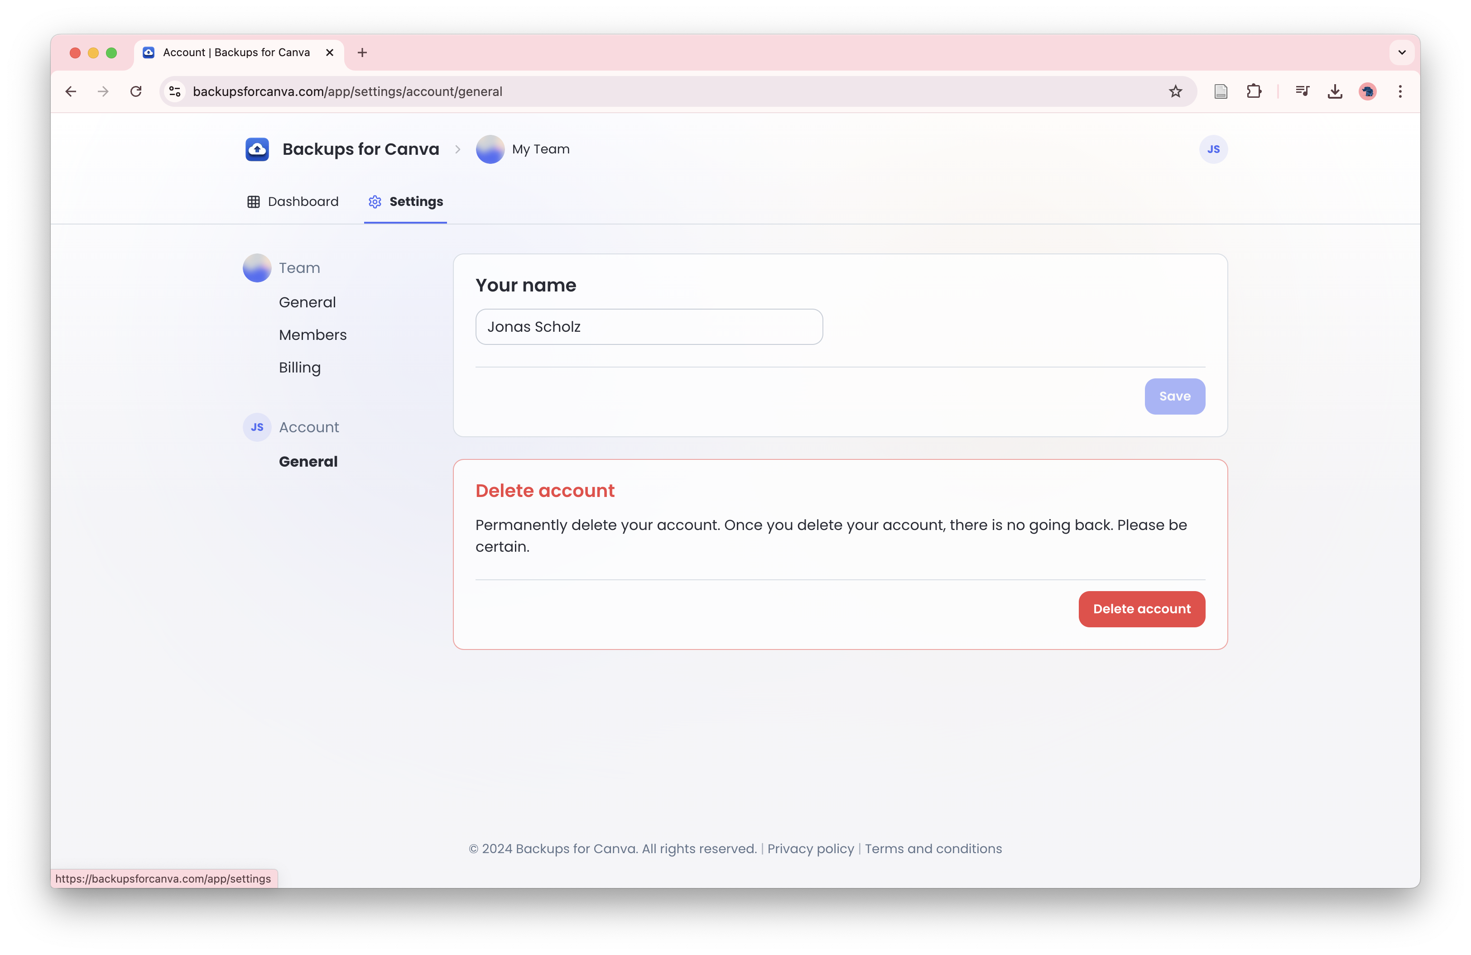Image resolution: width=1471 pixels, height=955 pixels.
Task: Switch to the Dashboard tab
Action: (293, 202)
